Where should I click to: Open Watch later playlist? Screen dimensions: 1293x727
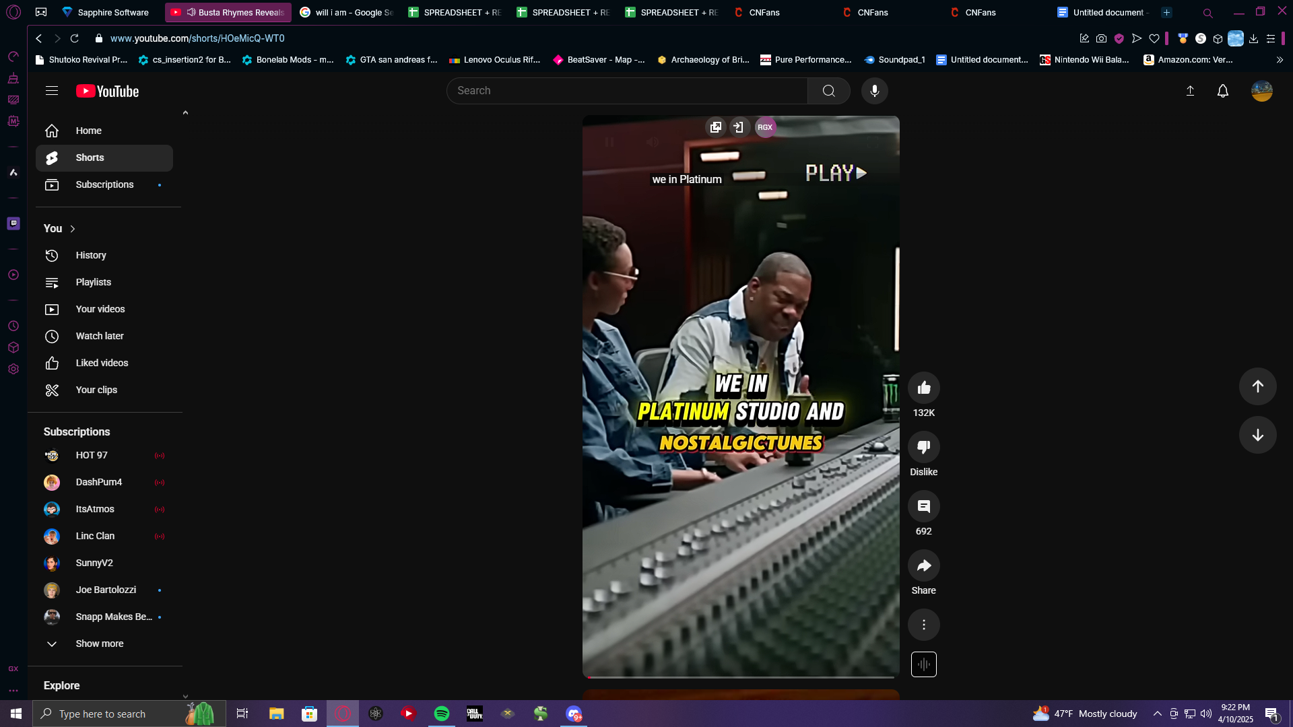[x=99, y=336]
